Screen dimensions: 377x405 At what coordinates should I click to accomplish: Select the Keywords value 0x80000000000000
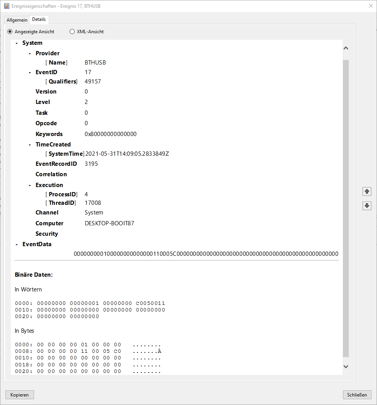(111, 134)
